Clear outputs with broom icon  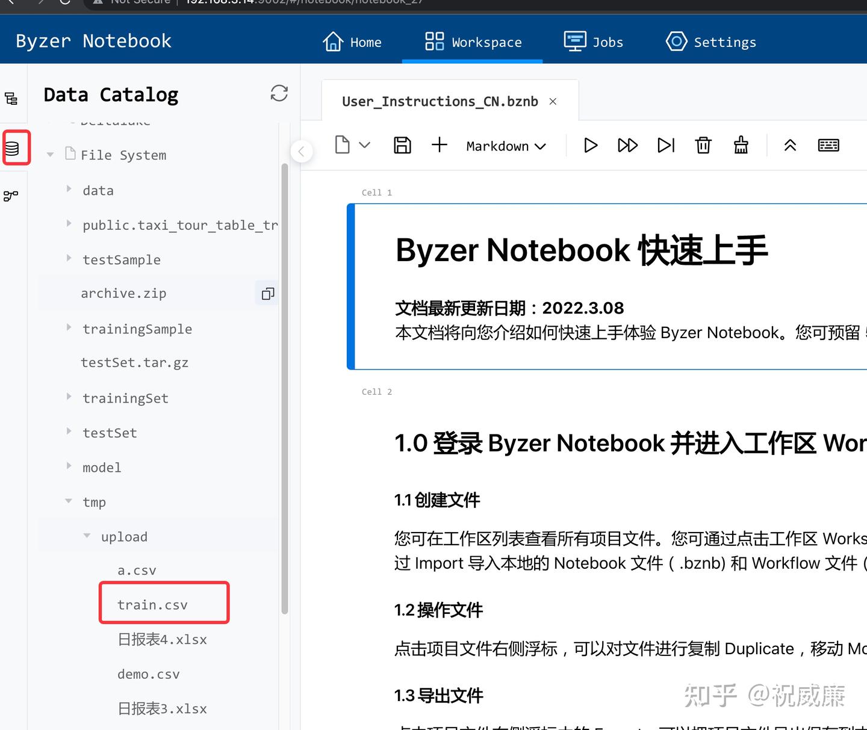(741, 145)
